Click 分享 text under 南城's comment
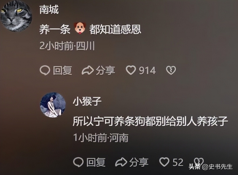238x175 pixels. [x=106, y=70]
